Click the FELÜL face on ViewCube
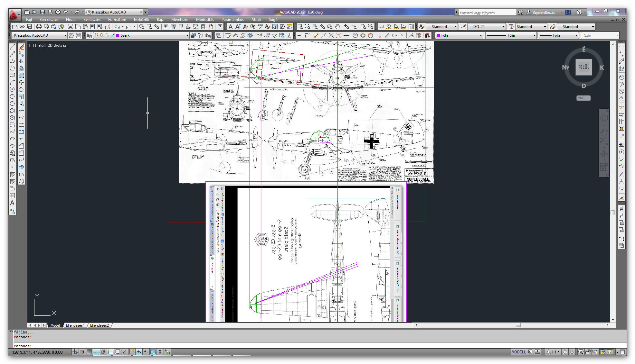The width and height of the screenshot is (635, 364). tap(583, 67)
